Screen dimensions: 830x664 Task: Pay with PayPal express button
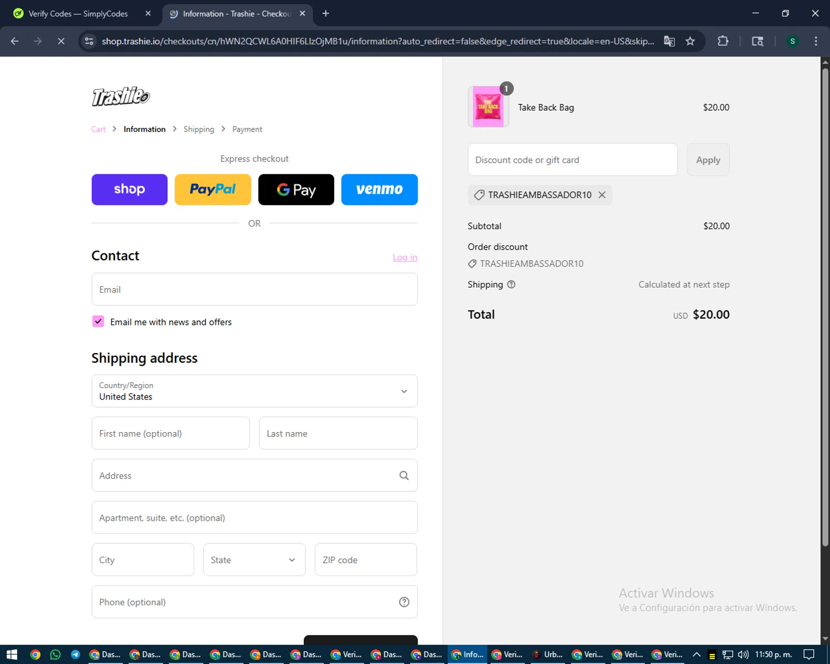(x=213, y=189)
